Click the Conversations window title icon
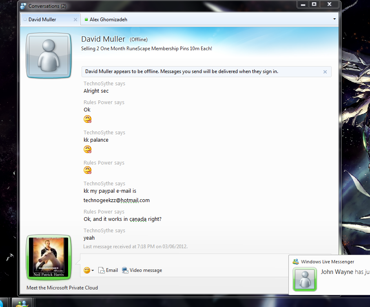The width and height of the screenshot is (370, 307). 23,6
